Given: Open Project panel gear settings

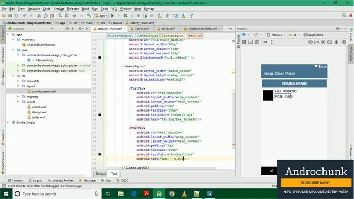Looking at the screenshot, I should 80,29.
